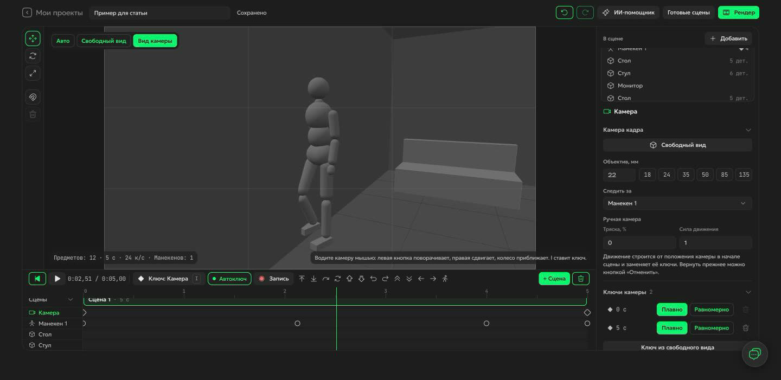Viewport: 781px width, 380px height.
Task: Switch to the Свободный вид tab in viewport
Action: [x=104, y=41]
